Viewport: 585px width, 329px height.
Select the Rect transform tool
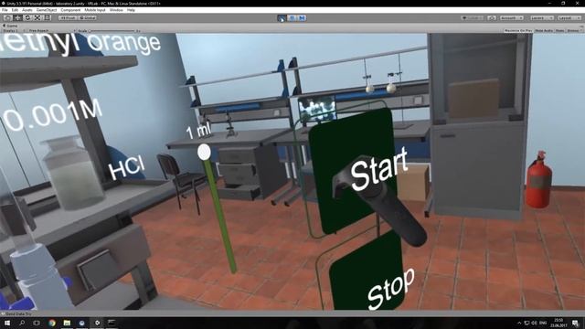point(48,17)
